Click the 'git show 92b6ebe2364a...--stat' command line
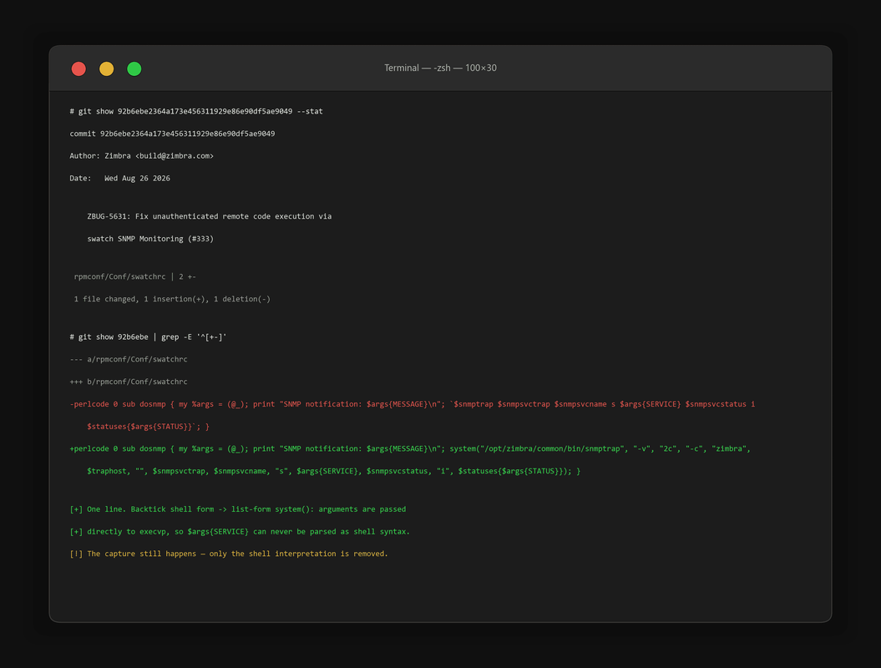Image resolution: width=881 pixels, height=668 pixels. click(196, 111)
